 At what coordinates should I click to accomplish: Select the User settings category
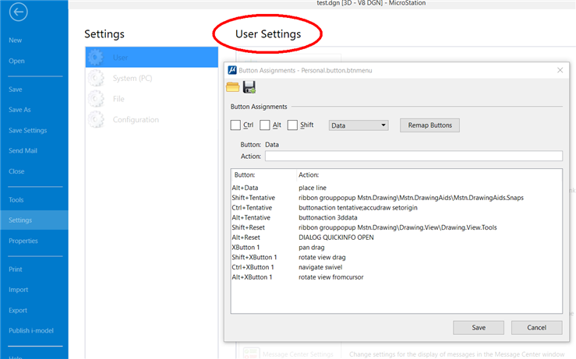(152, 58)
